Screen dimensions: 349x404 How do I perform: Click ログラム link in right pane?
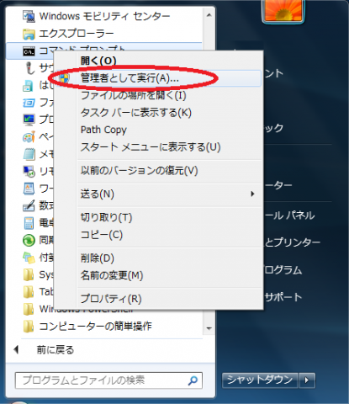click(283, 270)
